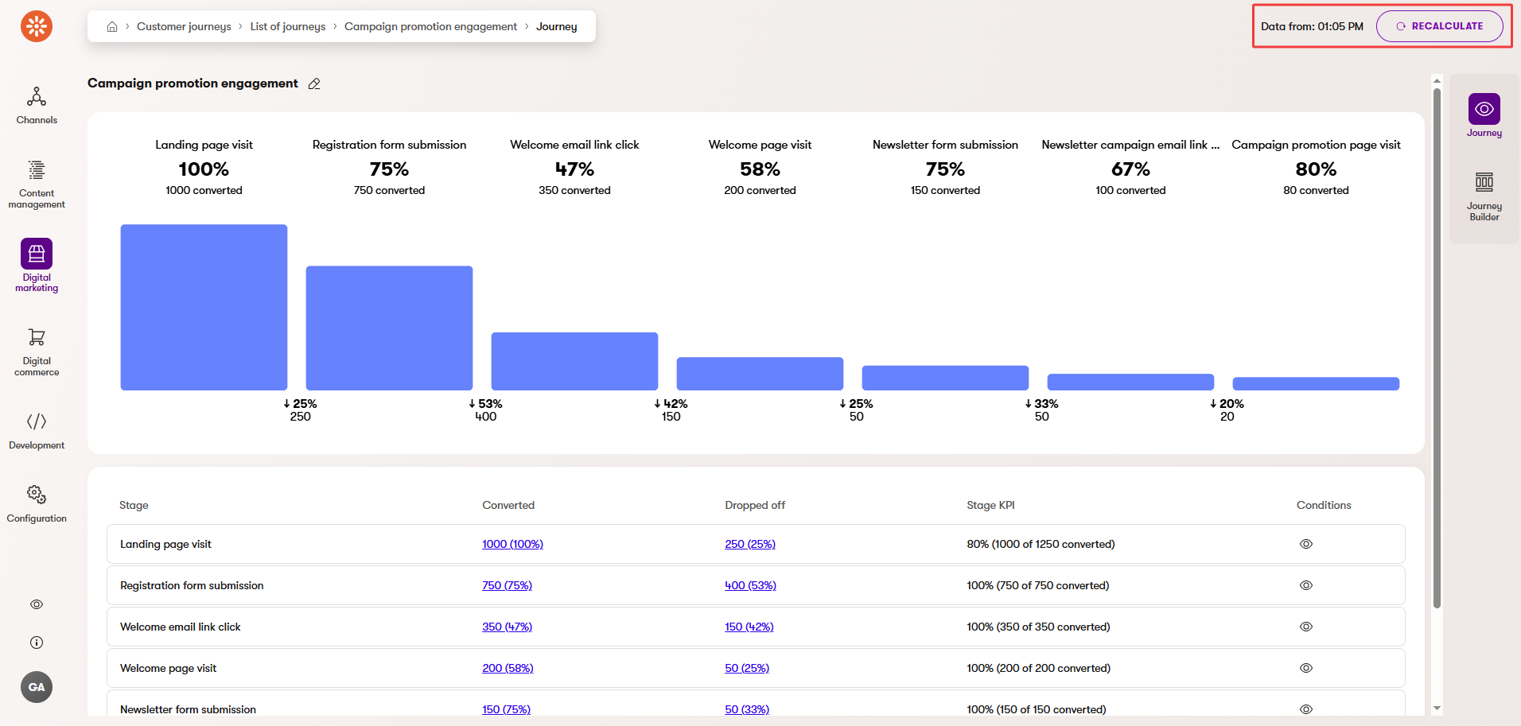The image size is (1521, 726).
Task: Open the 400 (53%) dropped off link
Action: pos(749,585)
